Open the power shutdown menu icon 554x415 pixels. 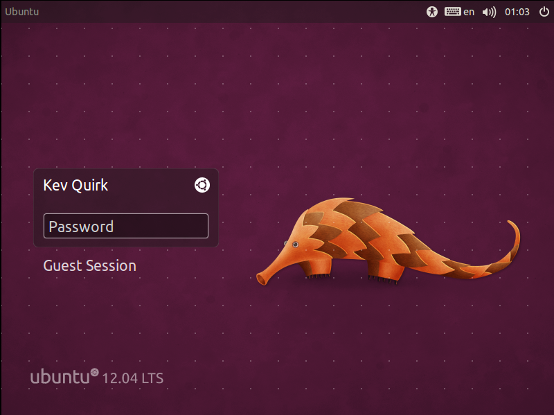[542, 12]
